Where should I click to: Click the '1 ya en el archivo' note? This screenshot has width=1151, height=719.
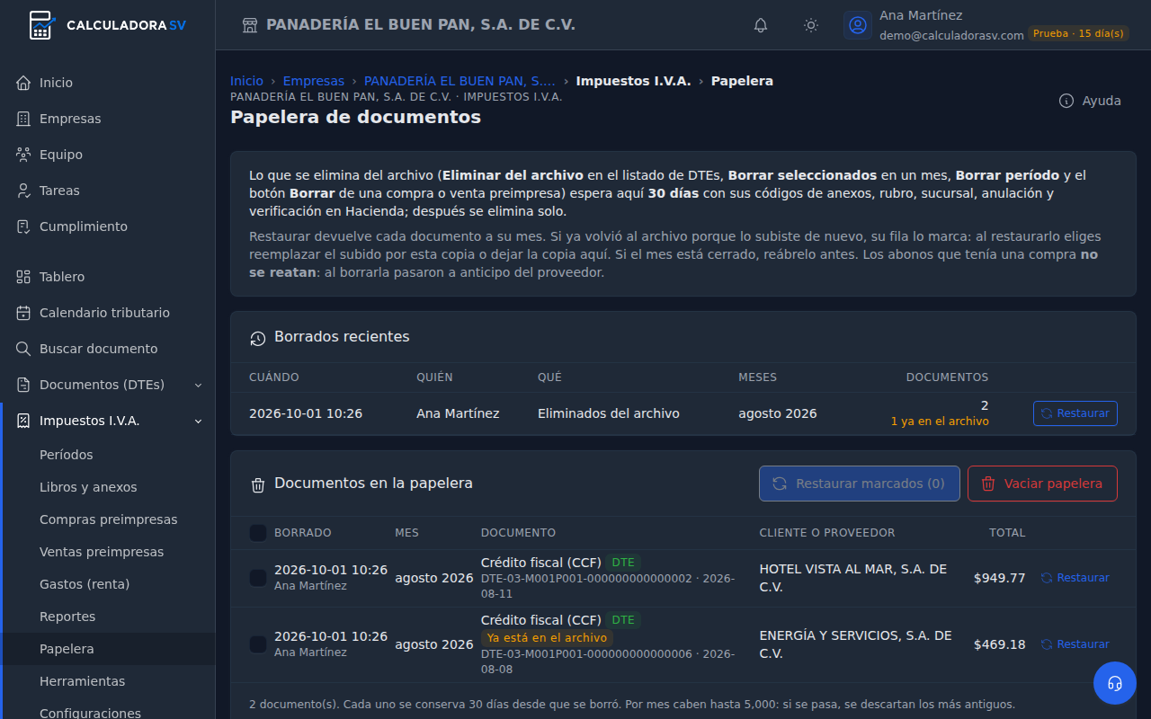click(940, 422)
